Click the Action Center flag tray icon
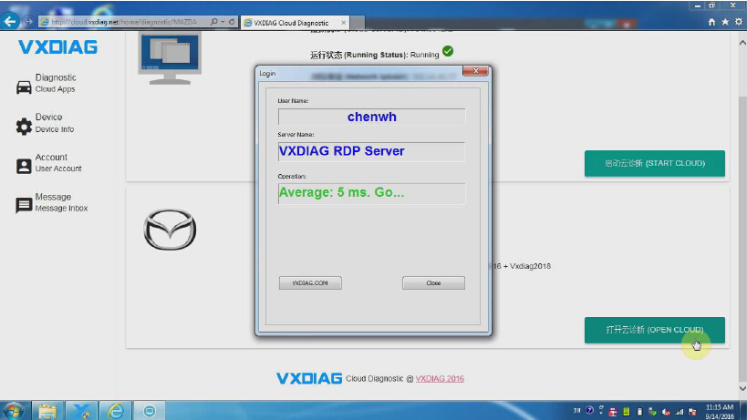This screenshot has height=420, width=747. pos(692,412)
